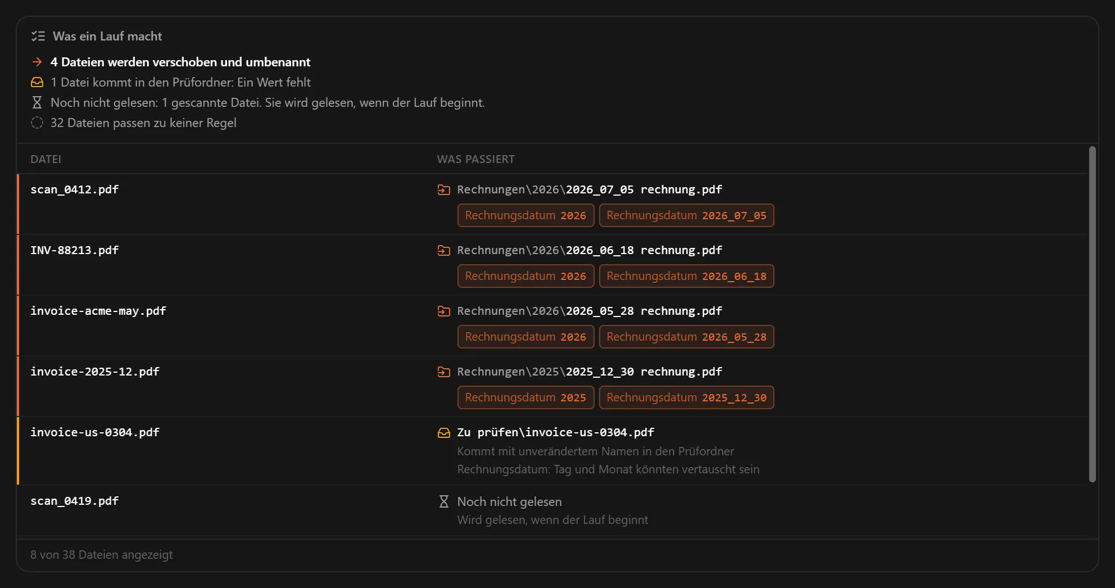This screenshot has width=1115, height=588.
Task: Click the inbox icon beside '1 Datei kommt in den Prüfordner'
Action: [x=37, y=82]
